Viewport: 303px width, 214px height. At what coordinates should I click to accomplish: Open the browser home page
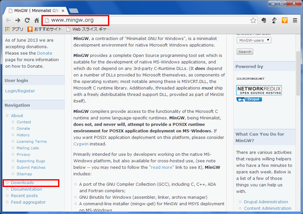tap(37, 20)
